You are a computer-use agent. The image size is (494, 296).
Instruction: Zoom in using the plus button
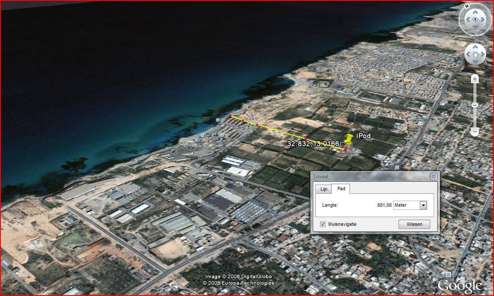click(475, 79)
